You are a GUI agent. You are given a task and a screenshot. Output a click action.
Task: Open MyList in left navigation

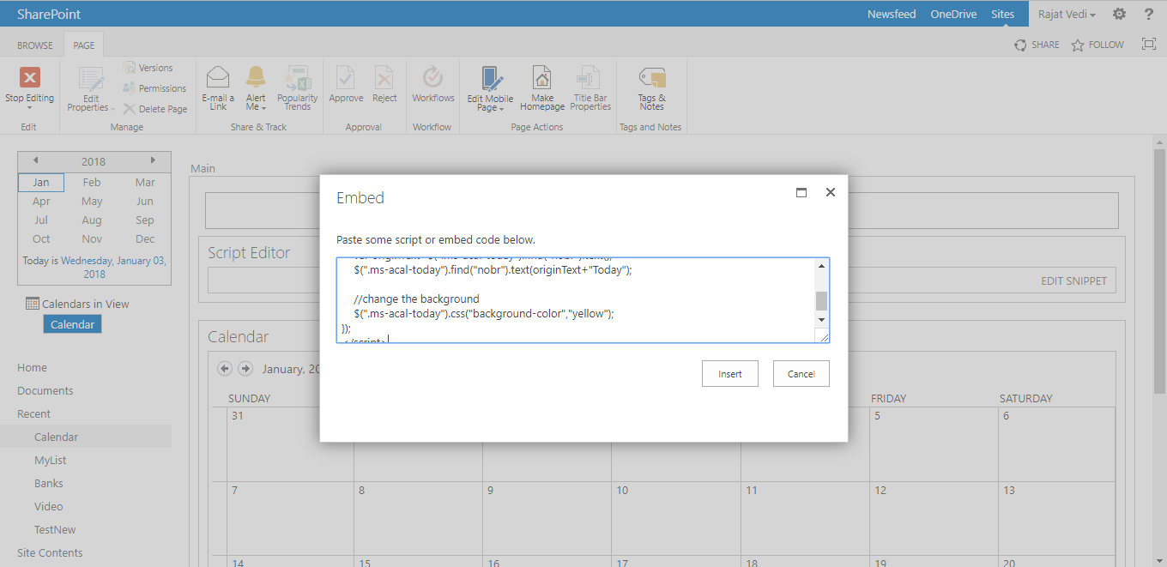pos(50,460)
